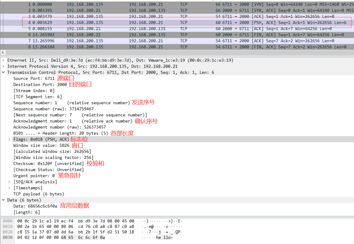Click the Source Port: 6711 field
Viewport: 354px width, 244px height.
point(34,79)
